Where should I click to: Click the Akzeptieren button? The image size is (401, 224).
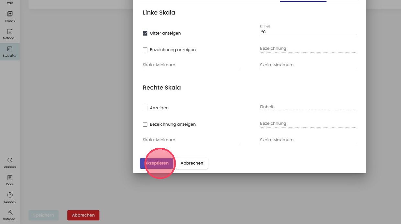point(157,163)
